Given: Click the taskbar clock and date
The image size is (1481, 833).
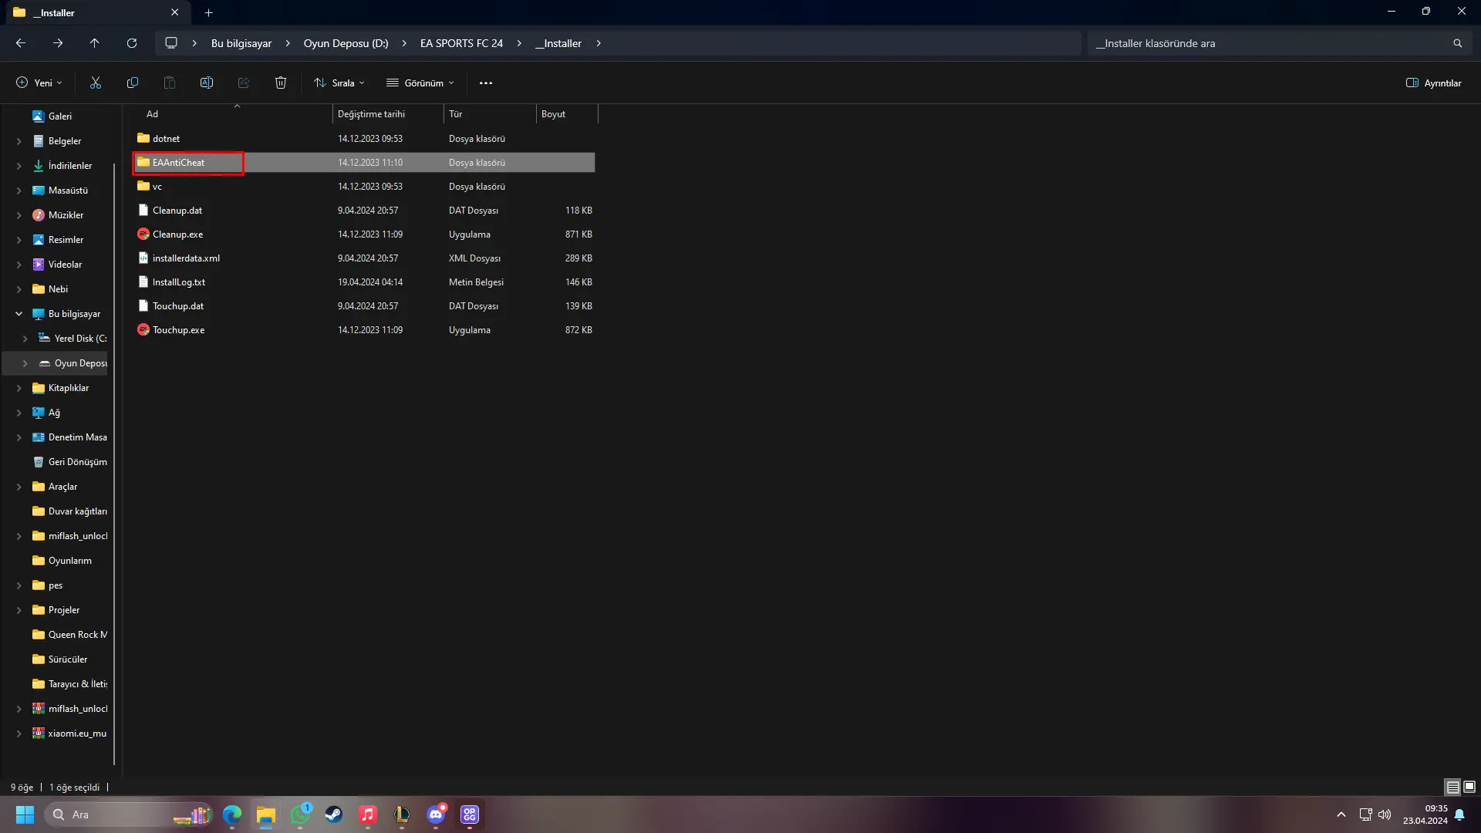Looking at the screenshot, I should tap(1425, 814).
